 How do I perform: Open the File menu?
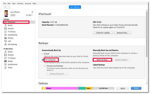pos(5,3)
